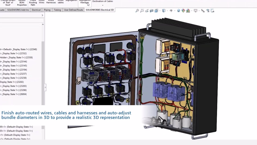The width and height of the screenshot is (257, 145).
Task: Toggle the connection point visibility icon
Action: [208, 11]
